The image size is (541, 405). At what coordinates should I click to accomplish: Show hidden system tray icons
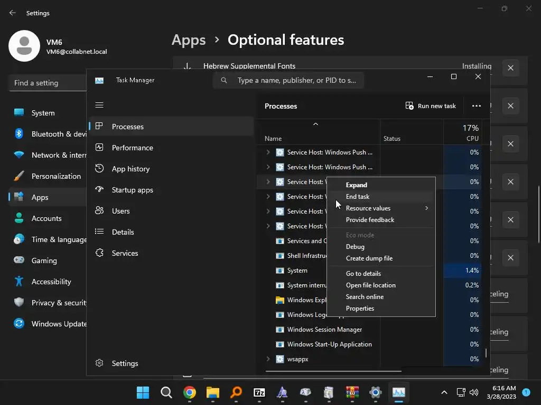tap(444, 392)
